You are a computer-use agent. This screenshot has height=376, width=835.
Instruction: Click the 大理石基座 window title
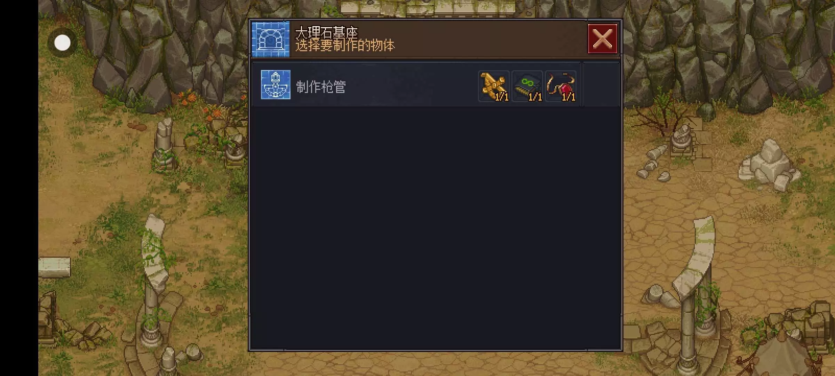point(326,32)
